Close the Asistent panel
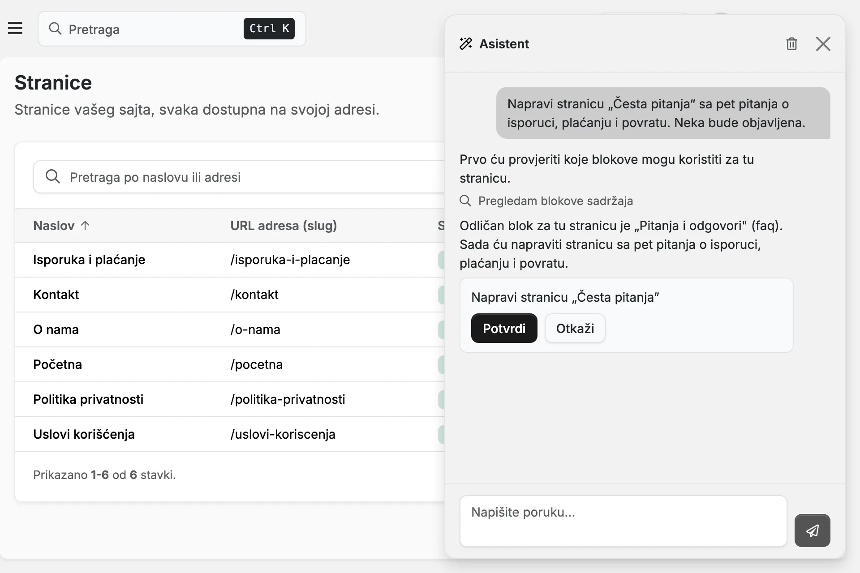 coord(823,44)
